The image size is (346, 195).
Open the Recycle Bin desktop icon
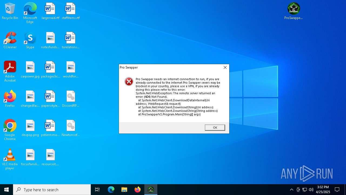click(x=10, y=11)
